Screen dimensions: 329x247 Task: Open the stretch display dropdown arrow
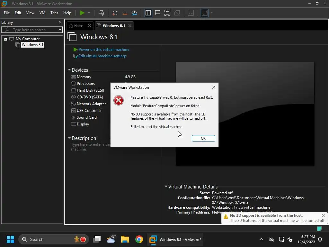[211, 13]
